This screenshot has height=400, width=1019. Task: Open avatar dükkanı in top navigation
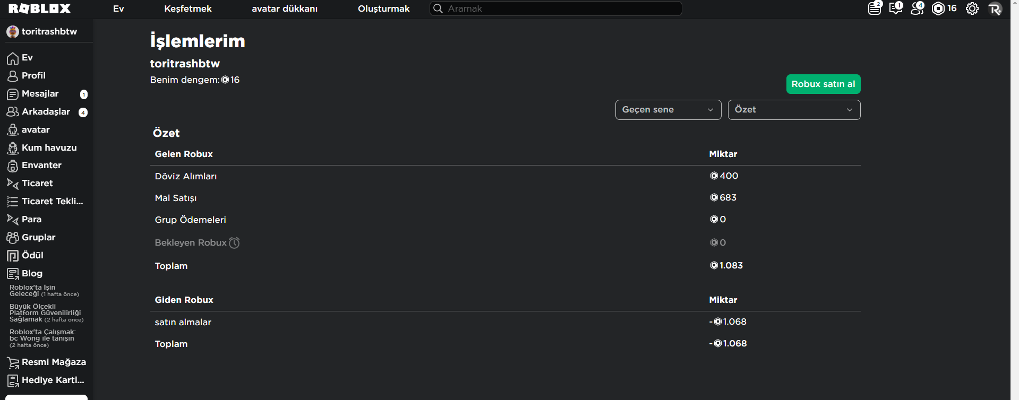(x=285, y=8)
